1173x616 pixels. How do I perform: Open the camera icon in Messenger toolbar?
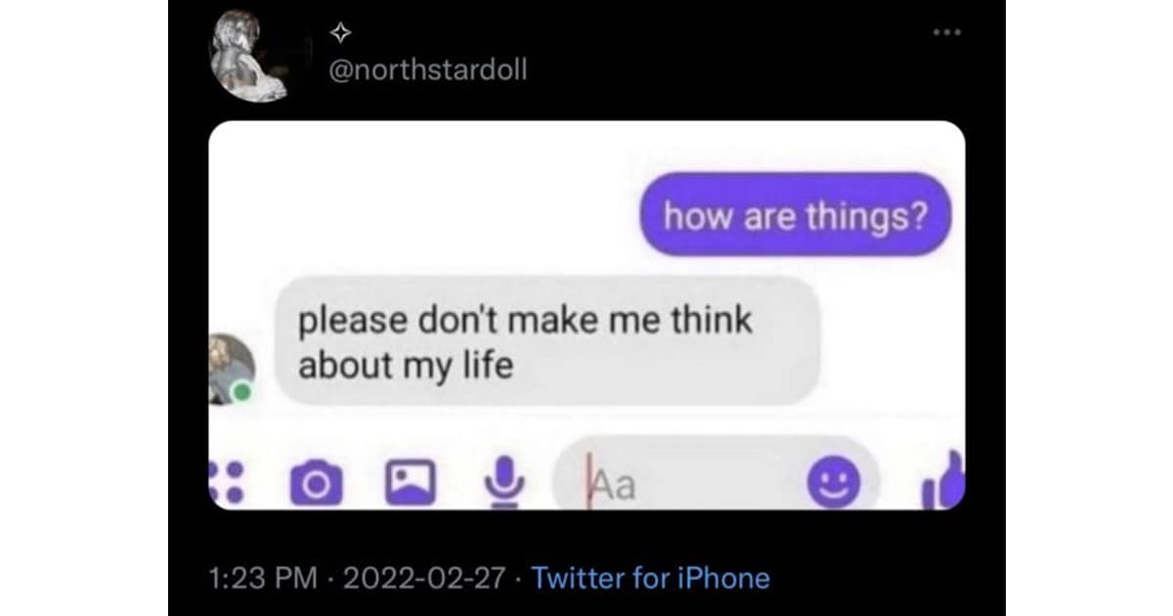point(317,482)
